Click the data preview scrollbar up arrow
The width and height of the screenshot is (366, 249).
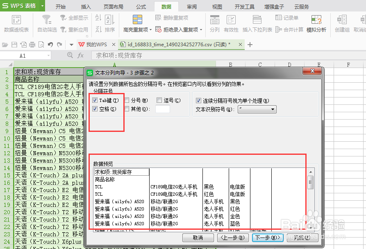[311, 172]
